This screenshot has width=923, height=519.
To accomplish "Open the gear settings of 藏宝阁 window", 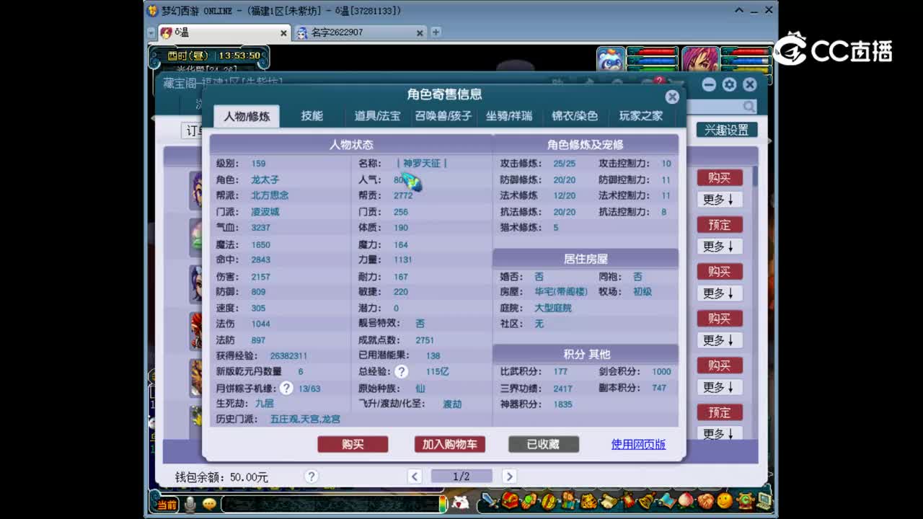I will tap(729, 84).
